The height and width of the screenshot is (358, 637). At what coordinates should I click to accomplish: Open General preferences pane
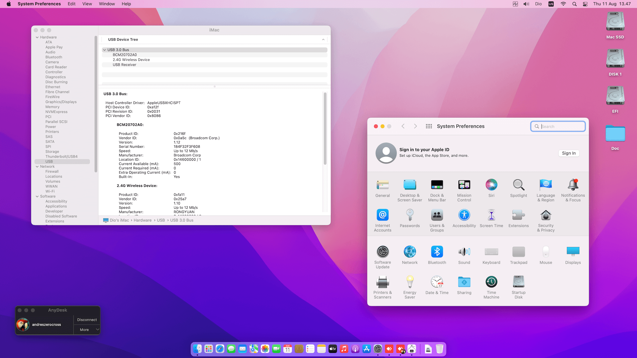tap(383, 188)
